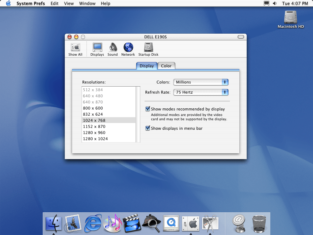Screen dimensions: 313x235
Task: Open the Window menu
Action: [x=87, y=3]
